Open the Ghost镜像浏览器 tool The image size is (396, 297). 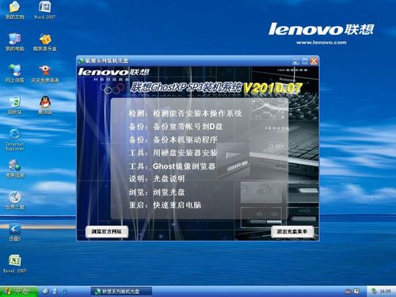click(x=172, y=166)
